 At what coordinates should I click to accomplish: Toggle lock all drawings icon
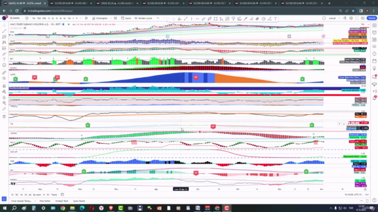(x=4, y=98)
